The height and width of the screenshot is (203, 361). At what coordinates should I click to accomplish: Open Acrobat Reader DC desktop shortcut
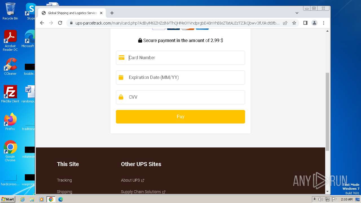[x=10, y=41]
